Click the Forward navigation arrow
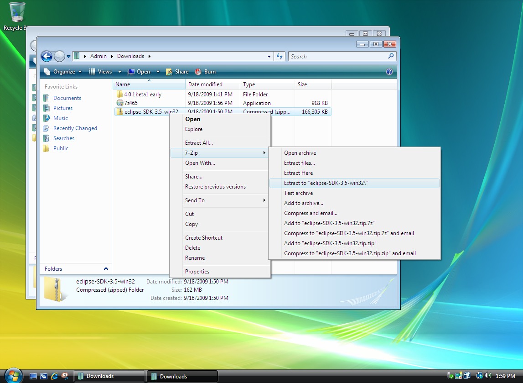This screenshot has height=383, width=523. (x=59, y=57)
